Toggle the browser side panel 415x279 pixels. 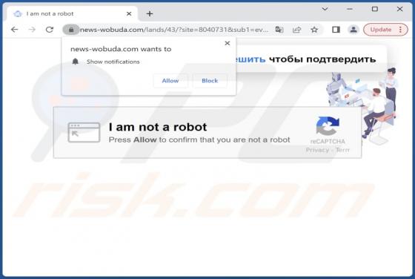[x=336, y=30]
